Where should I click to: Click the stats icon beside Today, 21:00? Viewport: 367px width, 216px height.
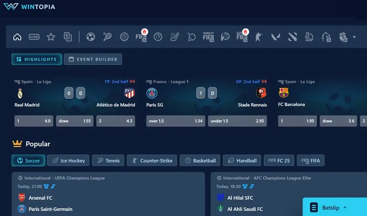[53, 187]
